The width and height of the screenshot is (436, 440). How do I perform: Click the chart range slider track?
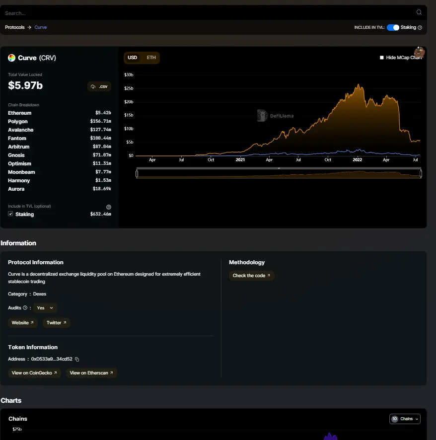[279, 174]
